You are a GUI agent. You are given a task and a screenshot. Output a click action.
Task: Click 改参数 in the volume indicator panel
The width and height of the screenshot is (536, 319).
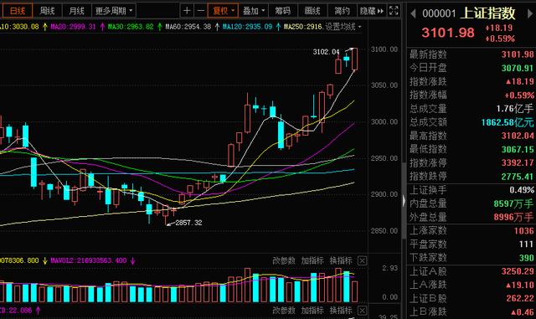pos(284,260)
